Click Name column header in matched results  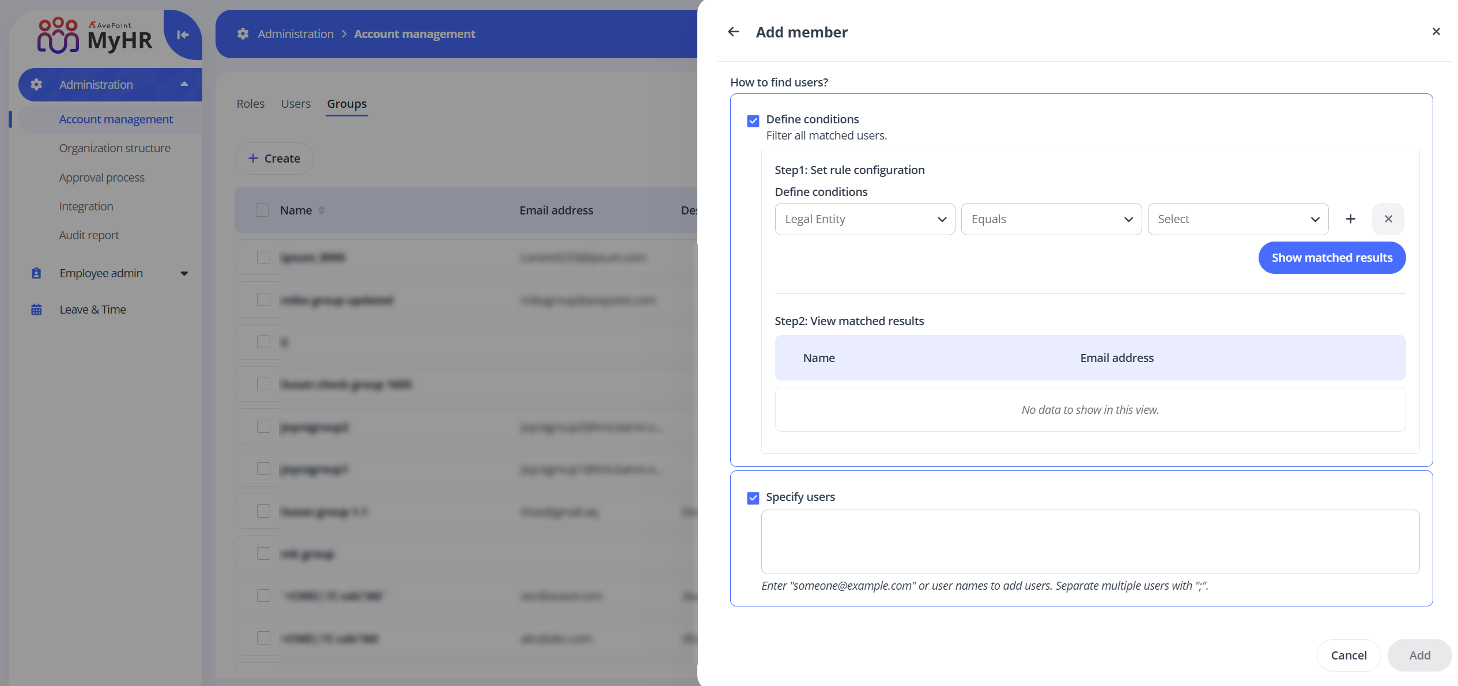pos(819,358)
